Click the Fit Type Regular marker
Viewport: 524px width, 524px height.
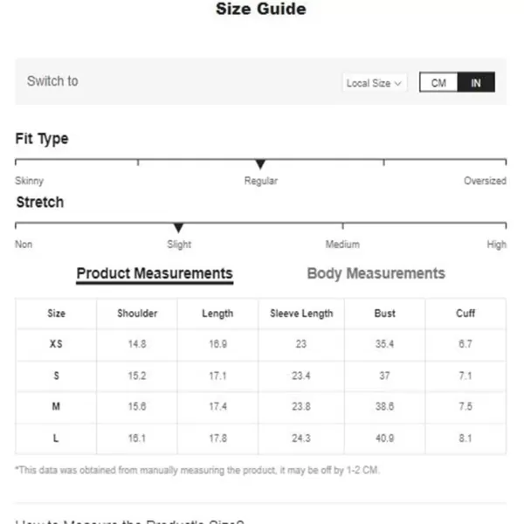260,164
